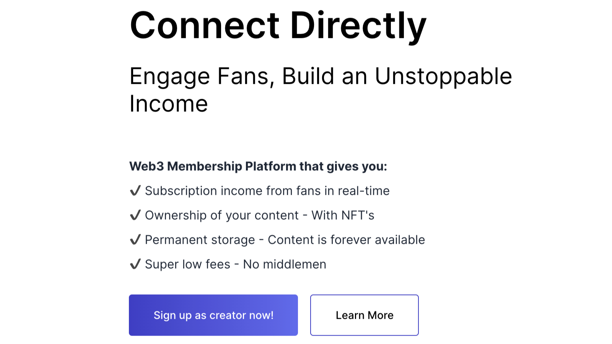Click the checkmark beside Permanent storage

135,240
